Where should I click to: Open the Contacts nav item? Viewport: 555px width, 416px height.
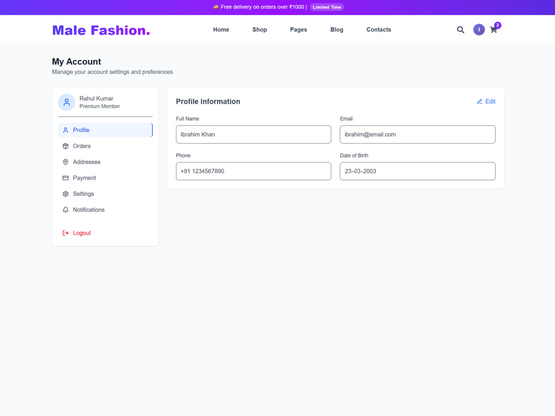tap(379, 30)
